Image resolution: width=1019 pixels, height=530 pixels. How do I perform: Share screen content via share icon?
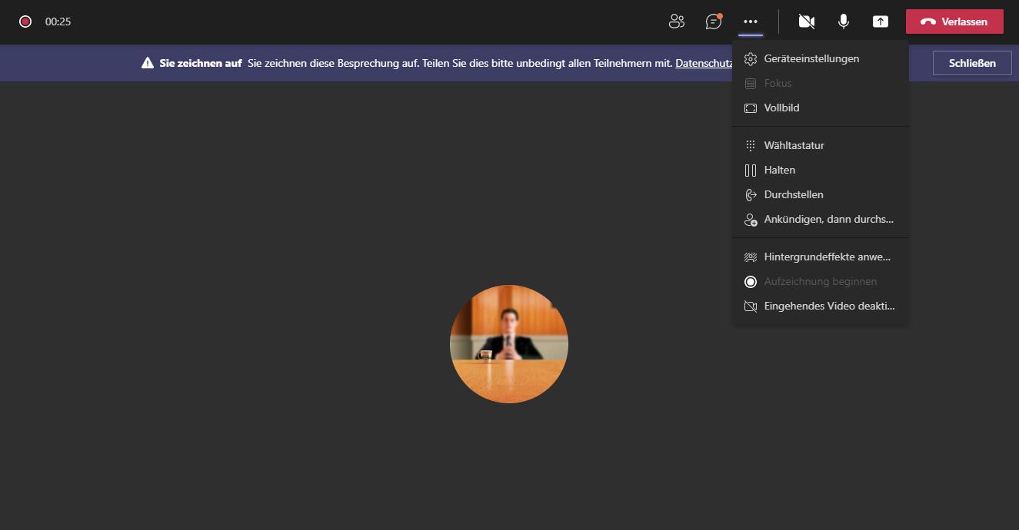coord(881,22)
